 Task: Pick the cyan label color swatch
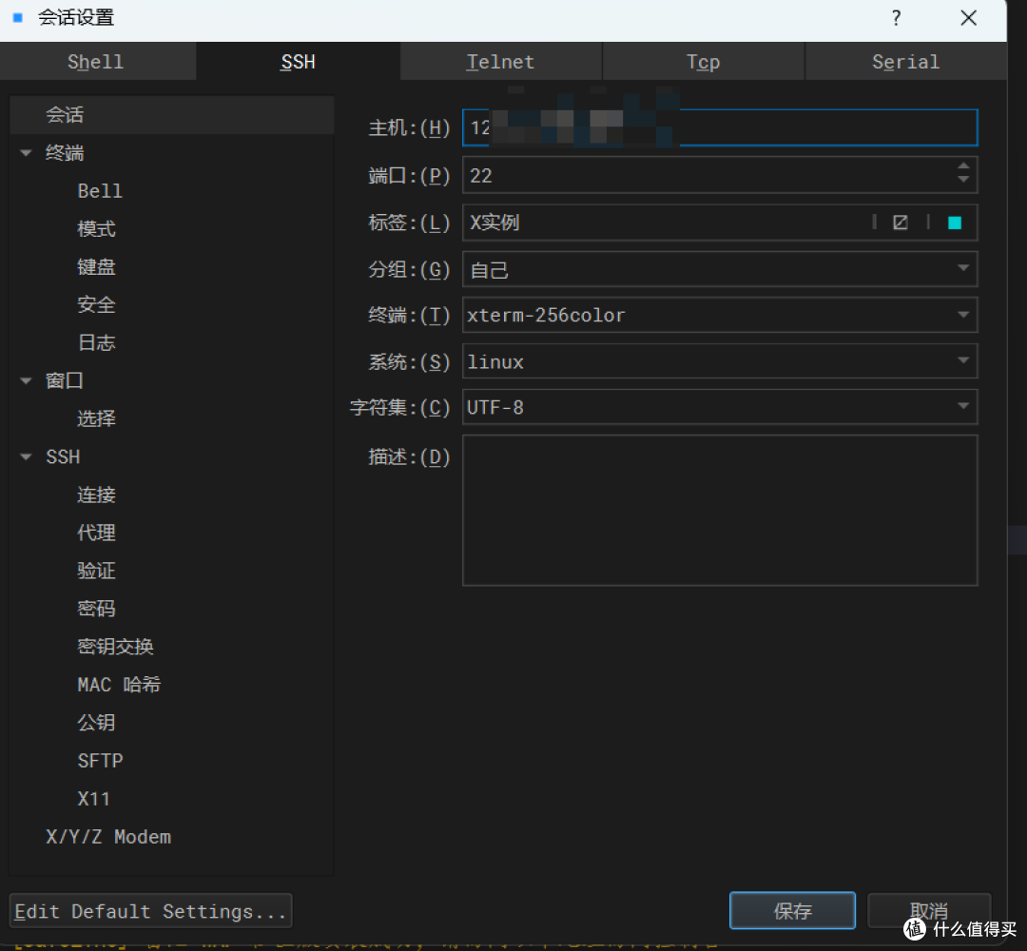click(955, 223)
